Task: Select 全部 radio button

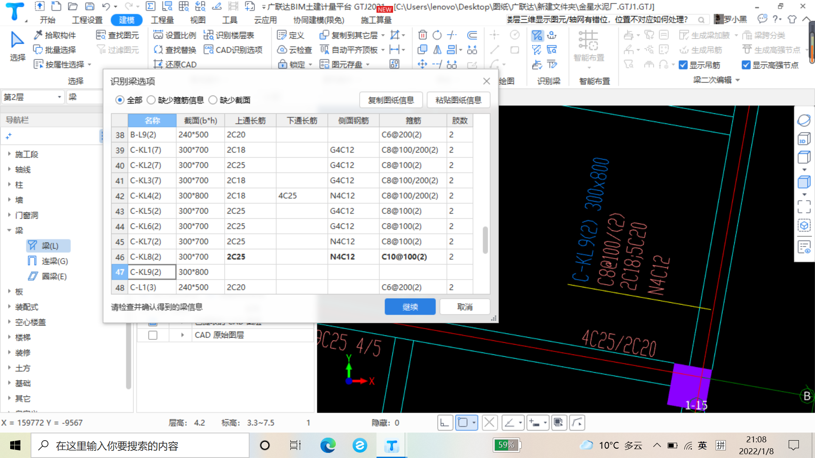Action: (120, 100)
